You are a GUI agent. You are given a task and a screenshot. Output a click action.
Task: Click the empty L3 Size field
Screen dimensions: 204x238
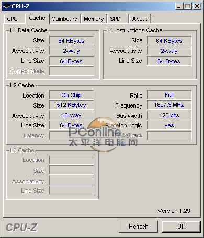72,170
